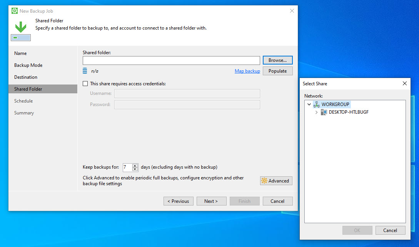Click the keep backups days number field
Screen dimensions: 419x247
coord(127,167)
